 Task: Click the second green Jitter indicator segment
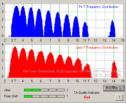tap(36, 90)
